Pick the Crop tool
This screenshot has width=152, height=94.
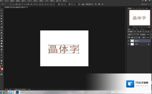click(x=2, y=21)
